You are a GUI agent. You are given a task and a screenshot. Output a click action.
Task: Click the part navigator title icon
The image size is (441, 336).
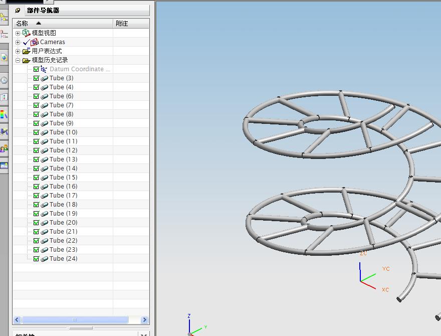18,11
